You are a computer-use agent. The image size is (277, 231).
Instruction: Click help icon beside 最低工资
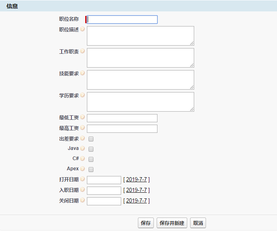click(x=82, y=117)
